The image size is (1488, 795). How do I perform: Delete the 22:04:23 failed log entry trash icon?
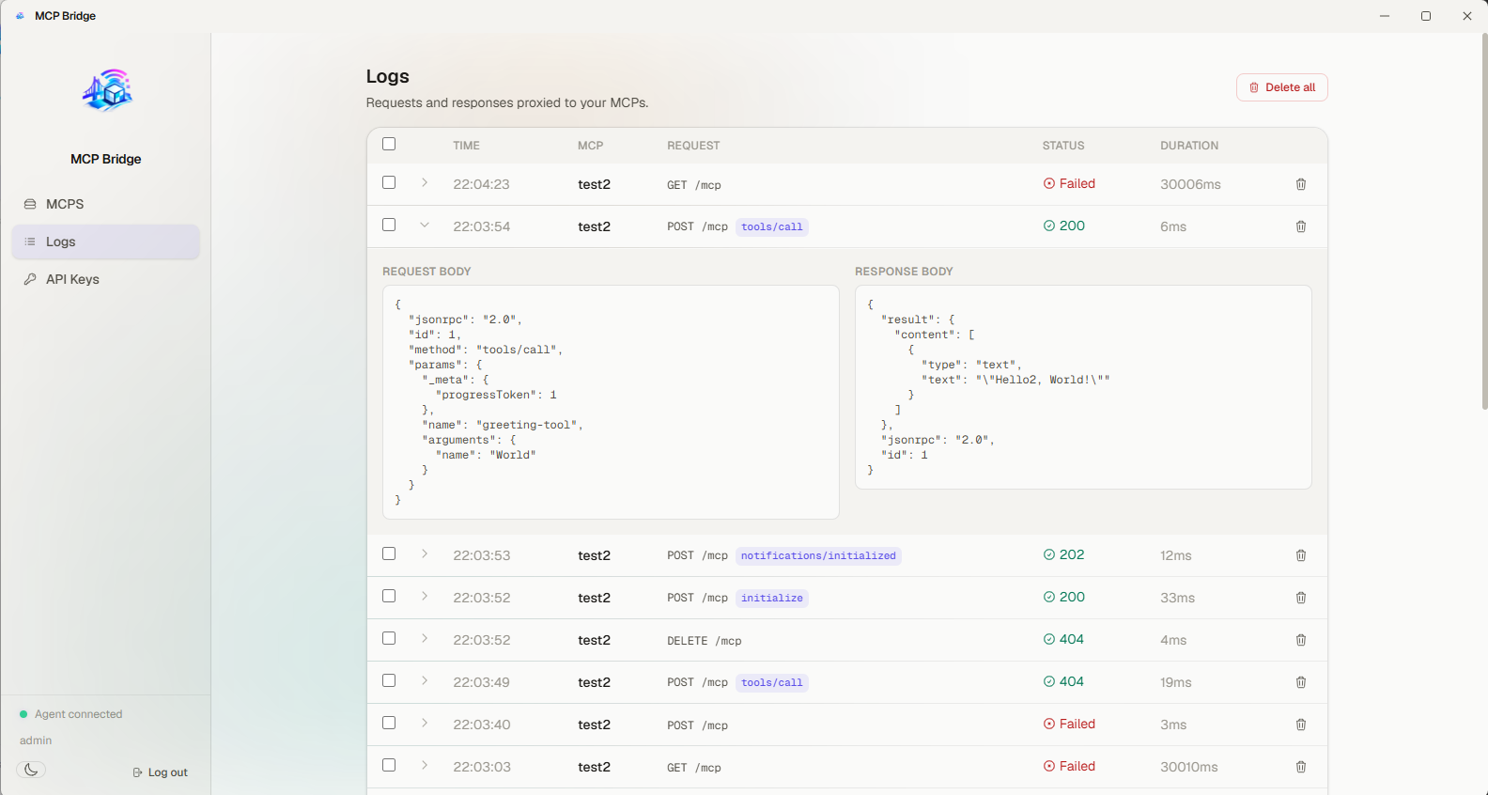point(1301,184)
